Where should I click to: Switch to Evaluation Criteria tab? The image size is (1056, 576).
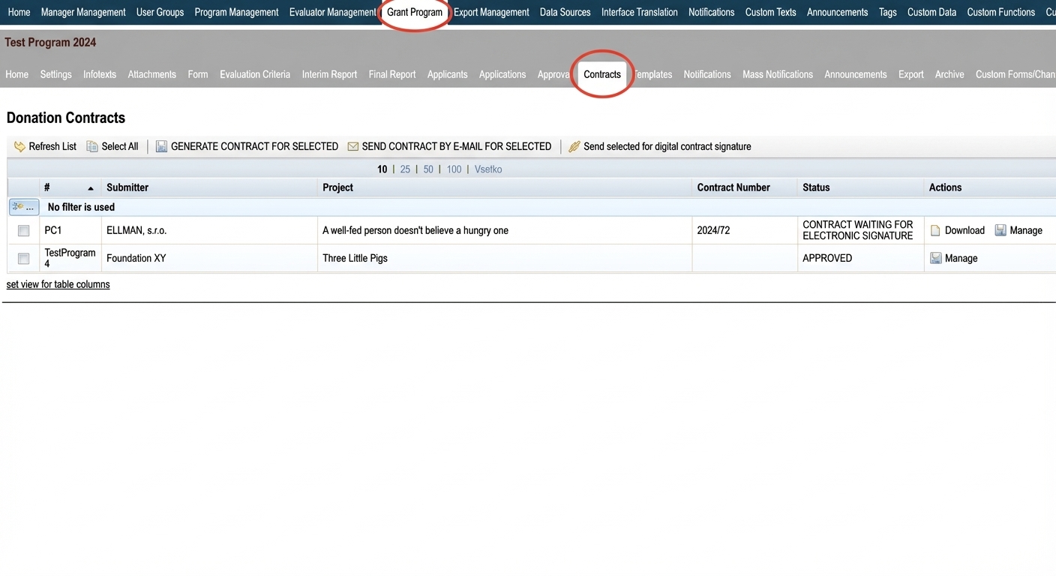(255, 74)
